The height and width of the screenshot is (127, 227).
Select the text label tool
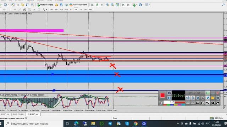39,10
